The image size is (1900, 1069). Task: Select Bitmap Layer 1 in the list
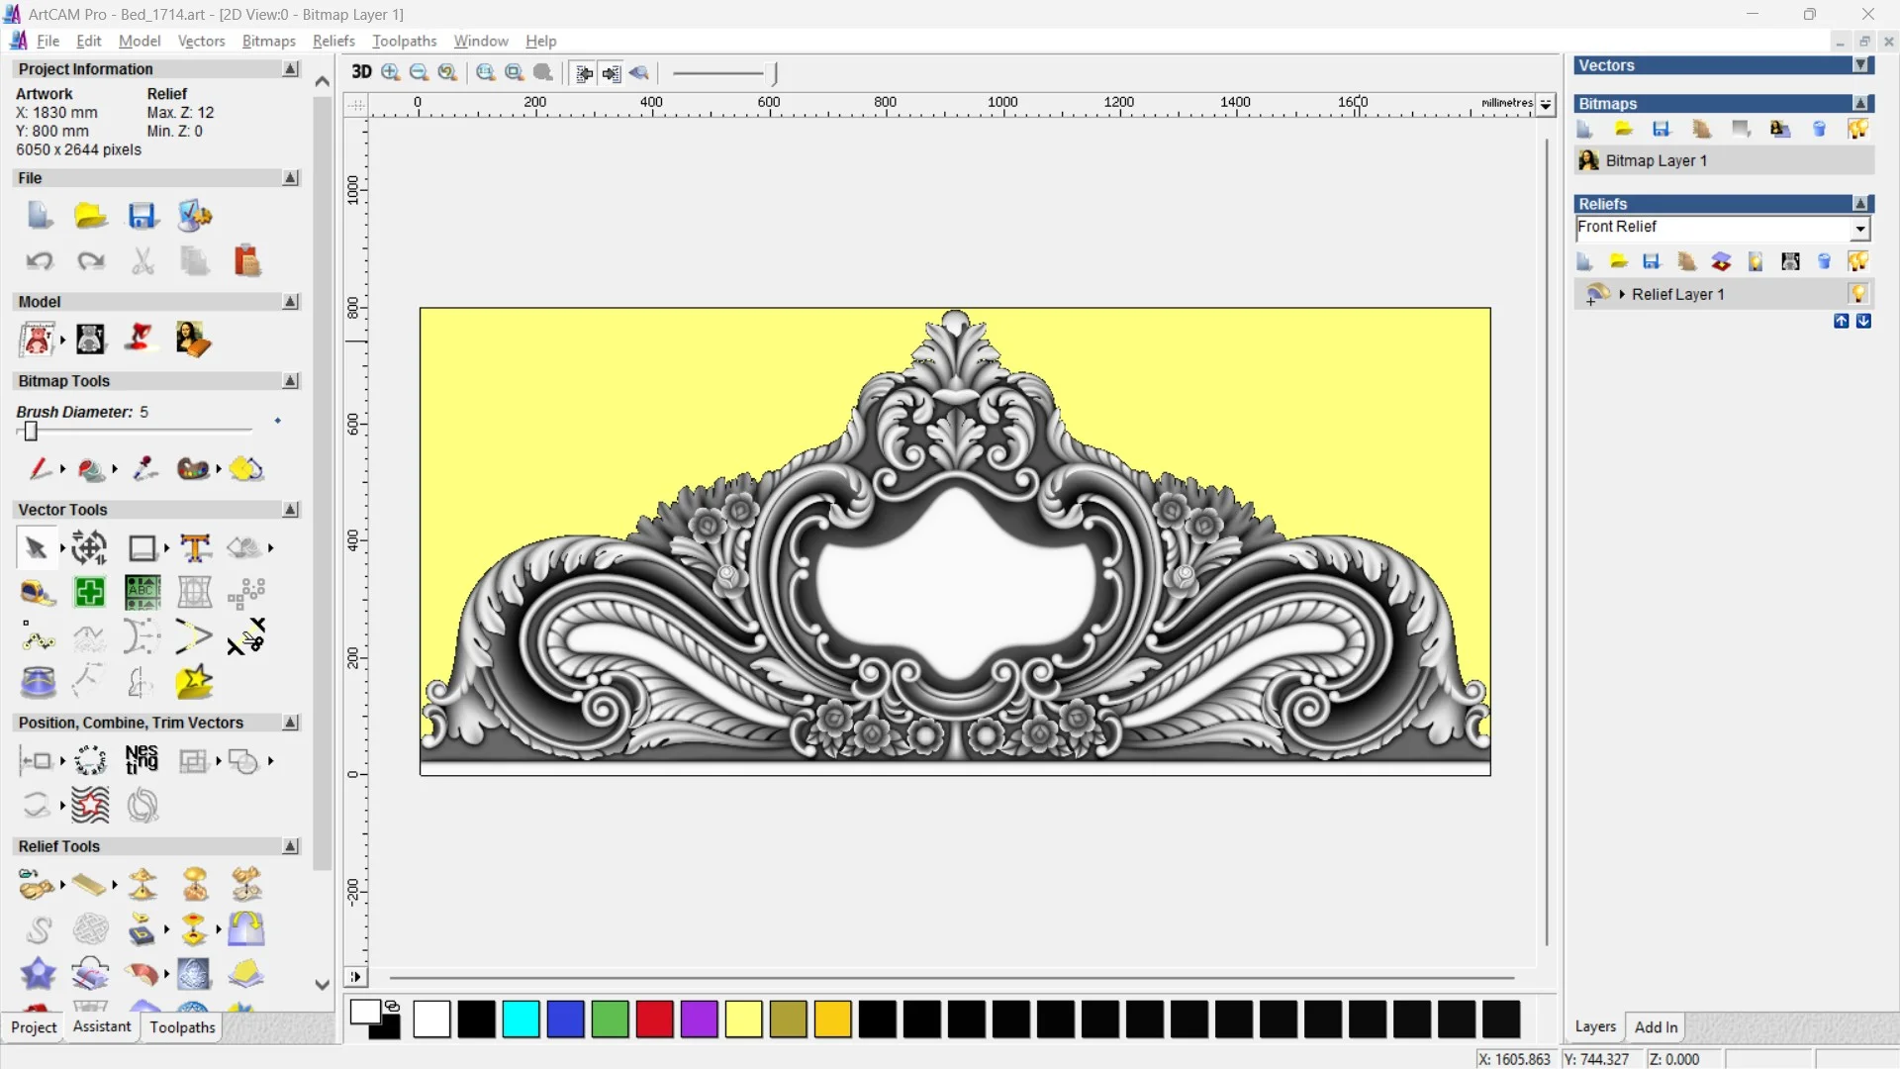[x=1656, y=160]
